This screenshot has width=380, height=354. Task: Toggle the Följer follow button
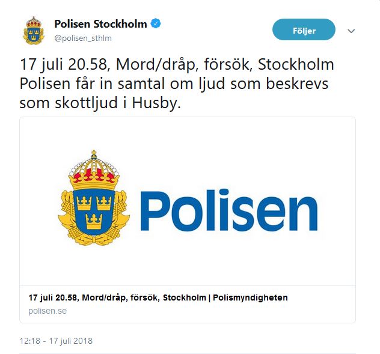(x=304, y=29)
